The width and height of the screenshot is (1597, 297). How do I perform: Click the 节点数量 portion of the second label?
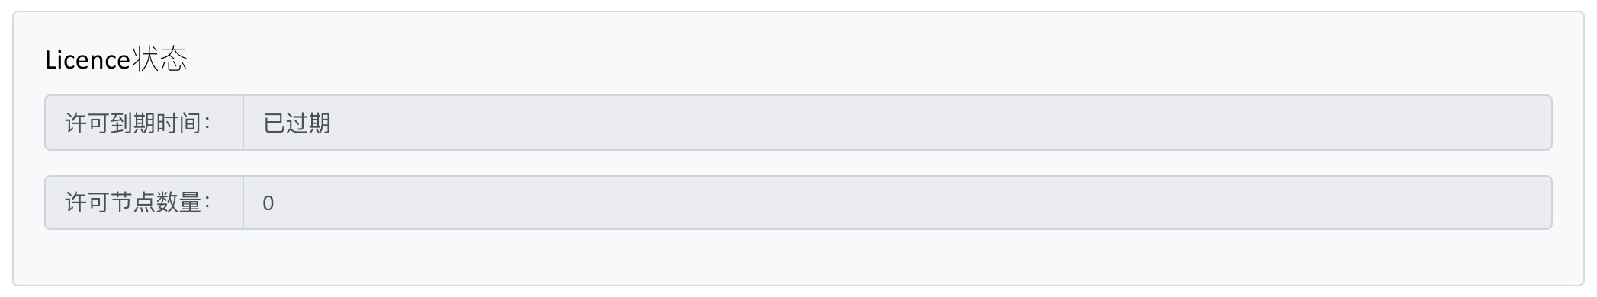coord(156,203)
